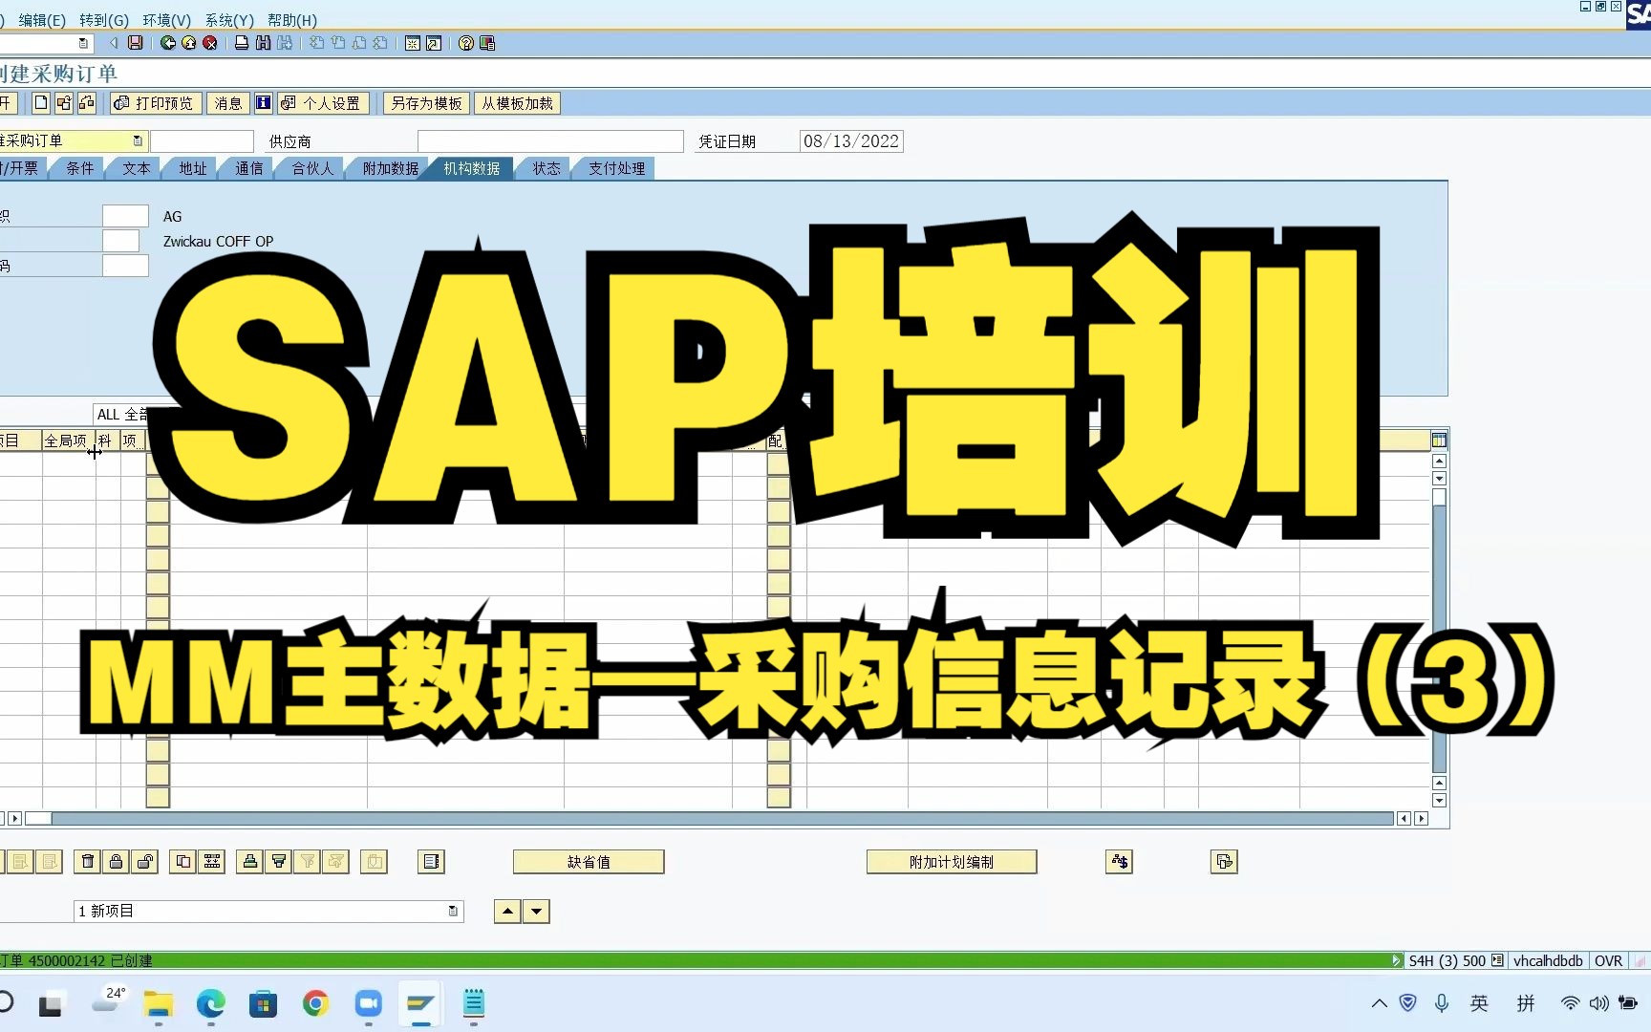Viewport: 1651px width, 1032px height.
Task: Click the green Back arrow icon
Action: 168,43
